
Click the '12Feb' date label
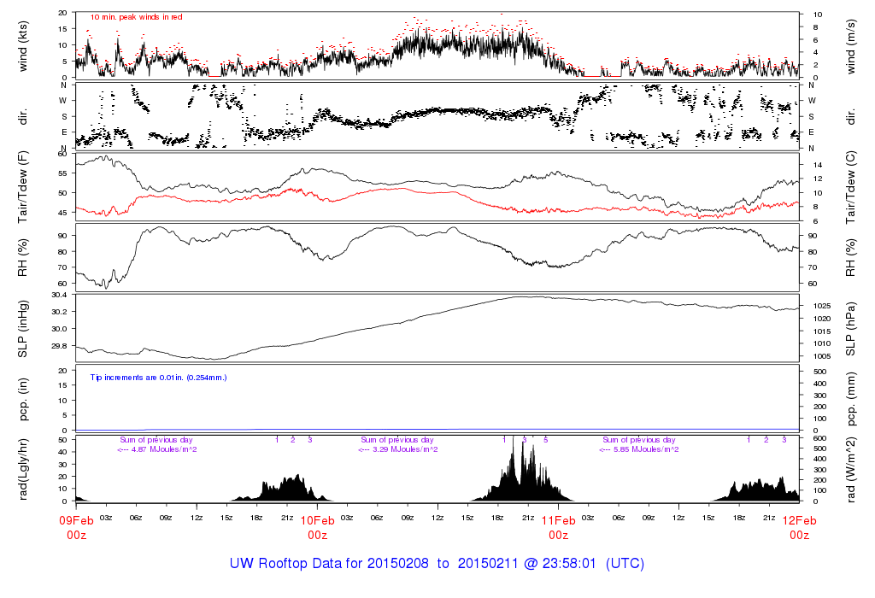[x=799, y=520]
